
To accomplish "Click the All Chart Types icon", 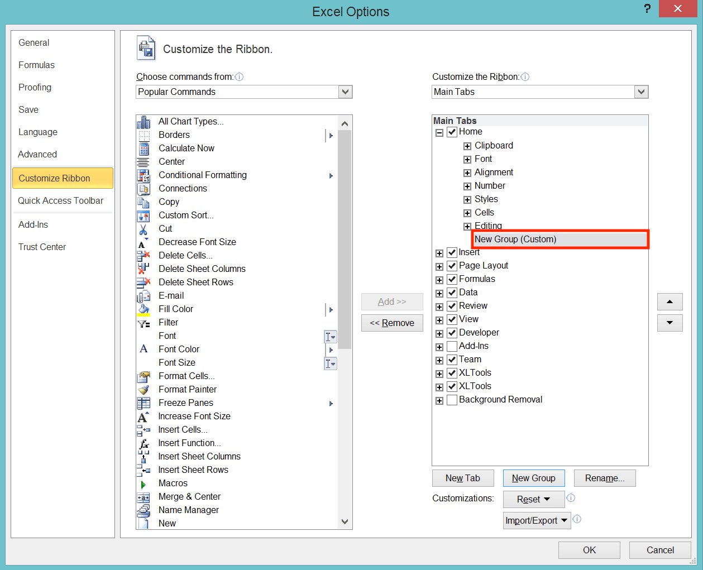I will click(x=144, y=122).
